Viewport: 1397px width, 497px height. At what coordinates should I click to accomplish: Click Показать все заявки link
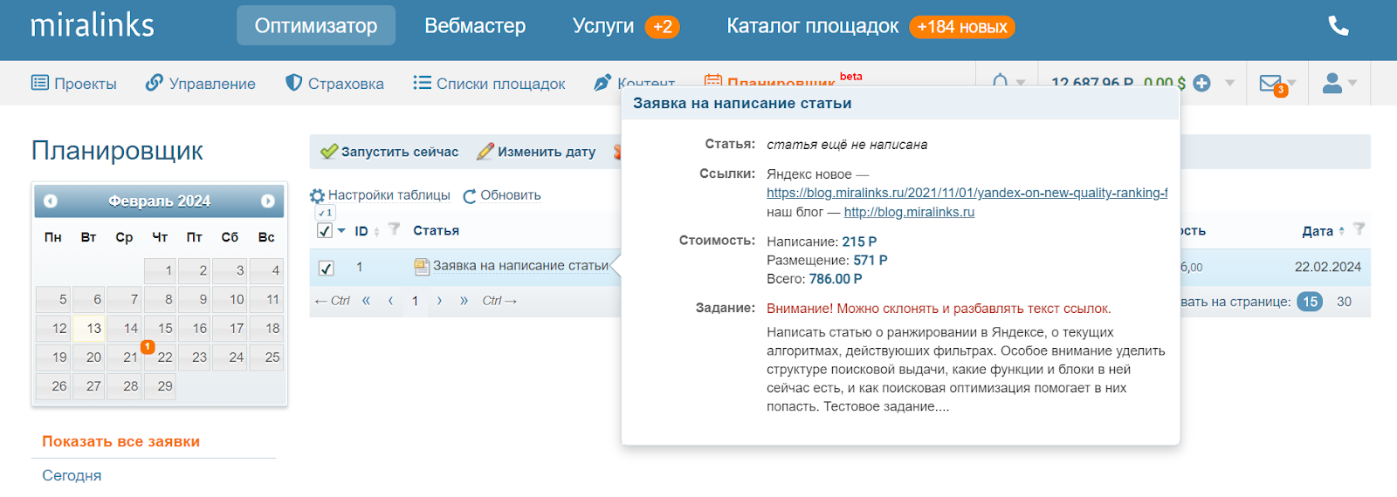(121, 441)
